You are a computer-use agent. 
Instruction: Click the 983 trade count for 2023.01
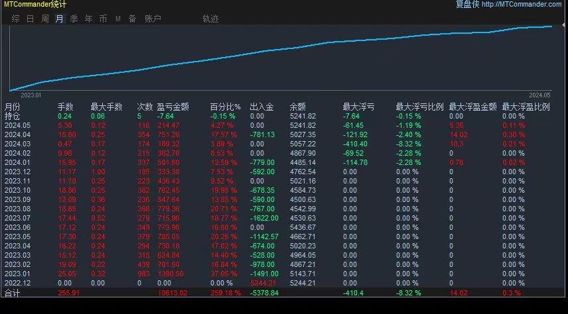pos(143,274)
